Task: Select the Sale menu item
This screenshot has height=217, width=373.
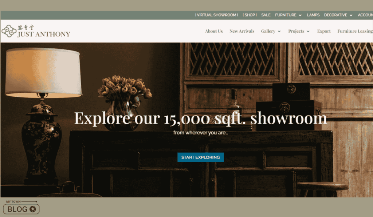Action: (x=266, y=15)
